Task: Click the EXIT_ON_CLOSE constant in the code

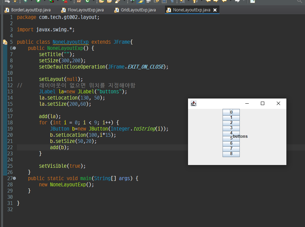Action: (146, 67)
